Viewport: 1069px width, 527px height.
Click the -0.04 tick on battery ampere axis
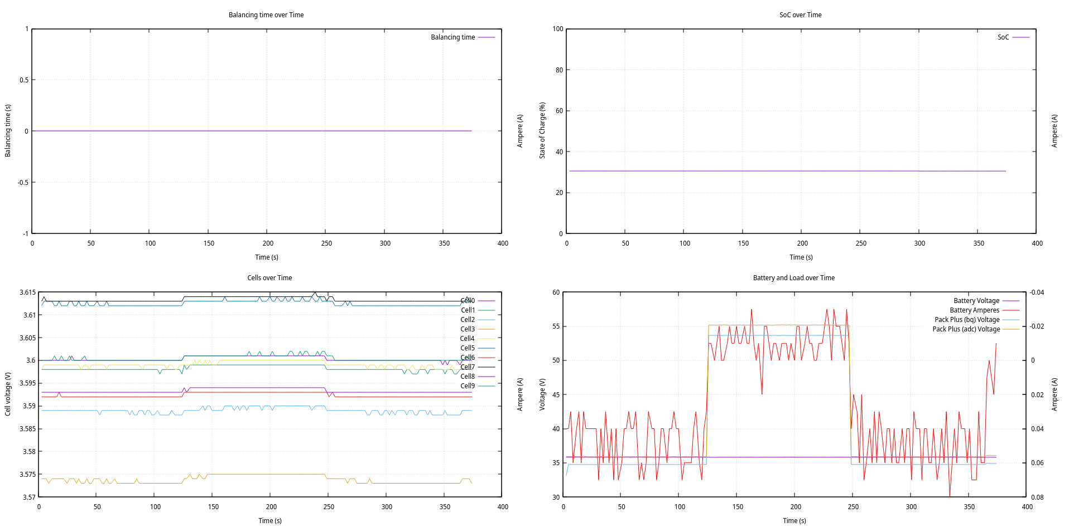1037,292
